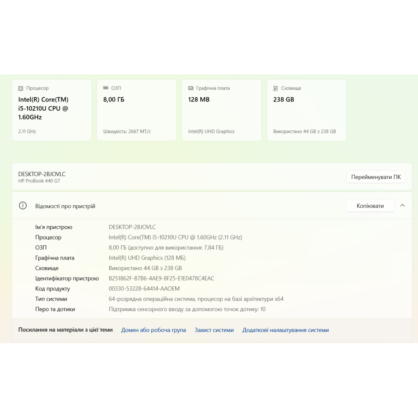Screen dimensions: 418x418
Task: Click the RAM memory icon beside ОЗП
Action: (x=106, y=88)
